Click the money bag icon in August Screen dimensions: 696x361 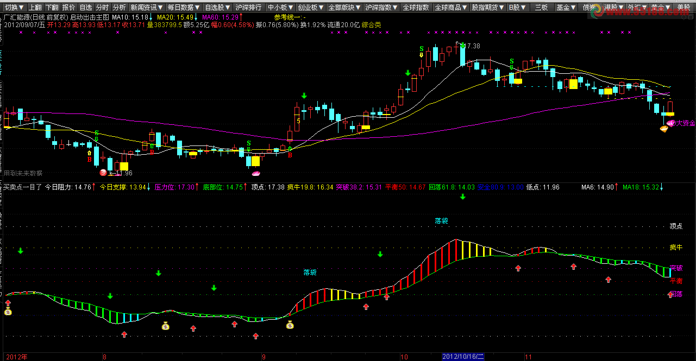(166, 326)
